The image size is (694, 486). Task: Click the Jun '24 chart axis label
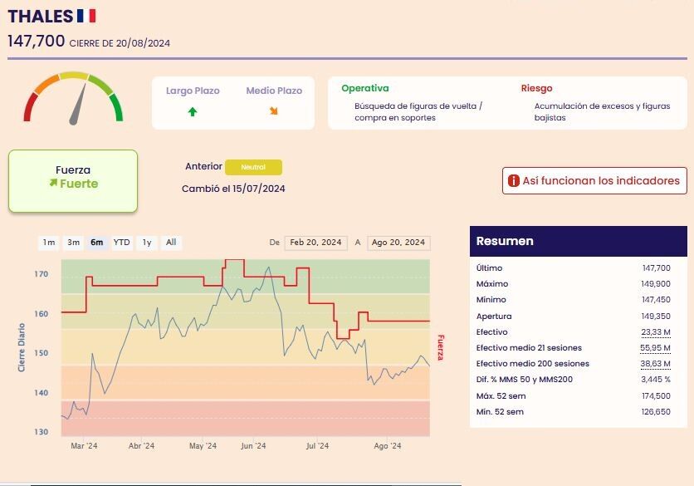click(x=253, y=445)
